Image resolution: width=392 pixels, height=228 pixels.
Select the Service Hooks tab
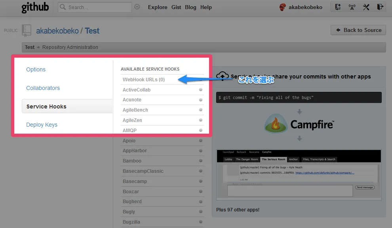tap(46, 107)
